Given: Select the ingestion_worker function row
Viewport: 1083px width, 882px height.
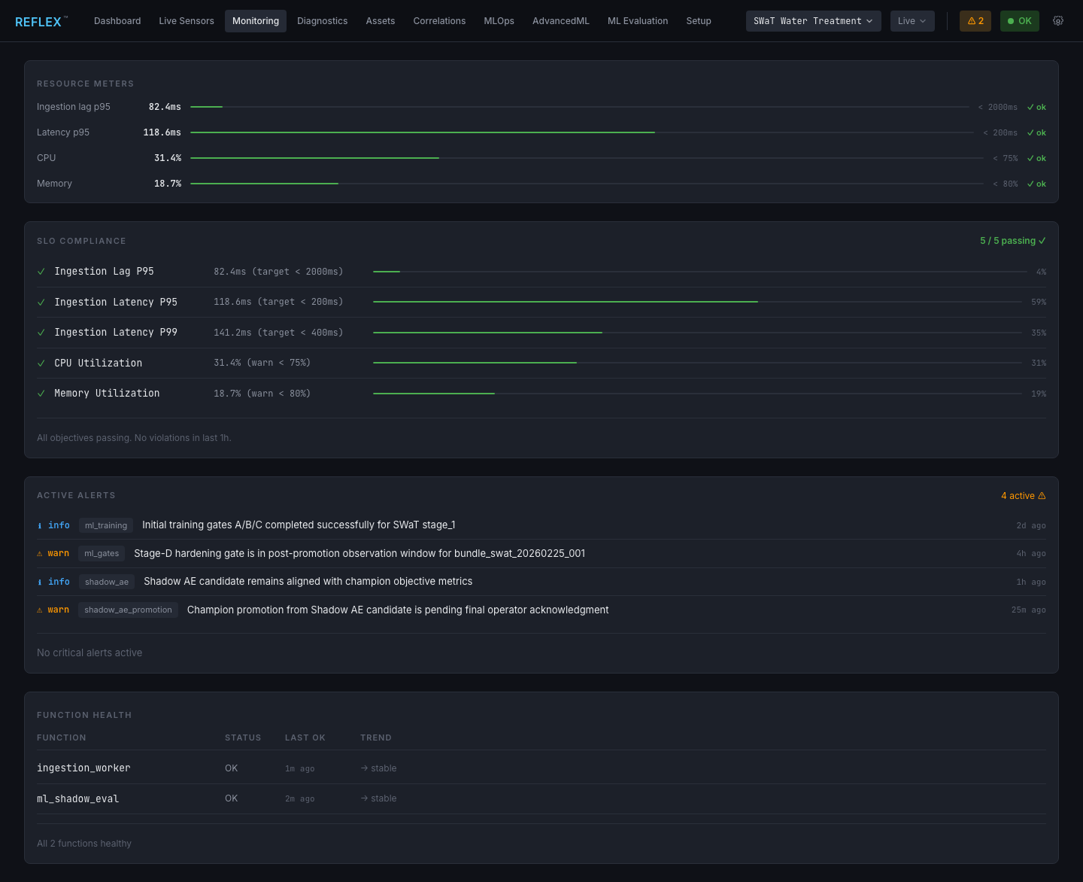Looking at the screenshot, I should [541, 768].
